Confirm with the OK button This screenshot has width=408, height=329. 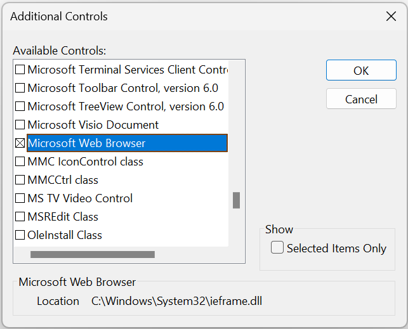coord(361,70)
